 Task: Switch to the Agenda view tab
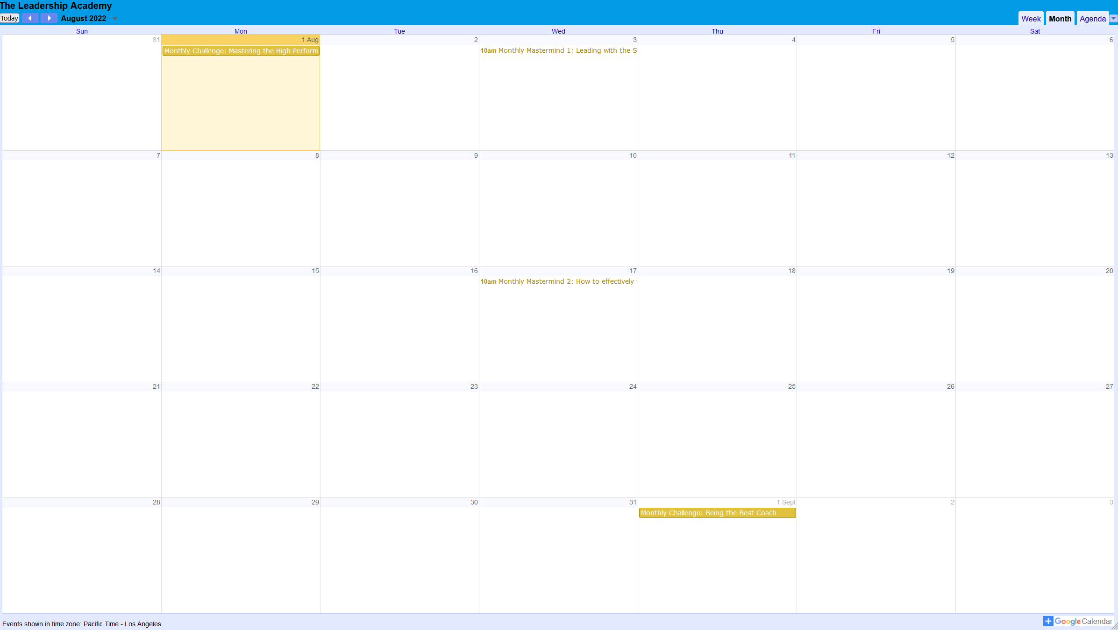click(x=1092, y=19)
